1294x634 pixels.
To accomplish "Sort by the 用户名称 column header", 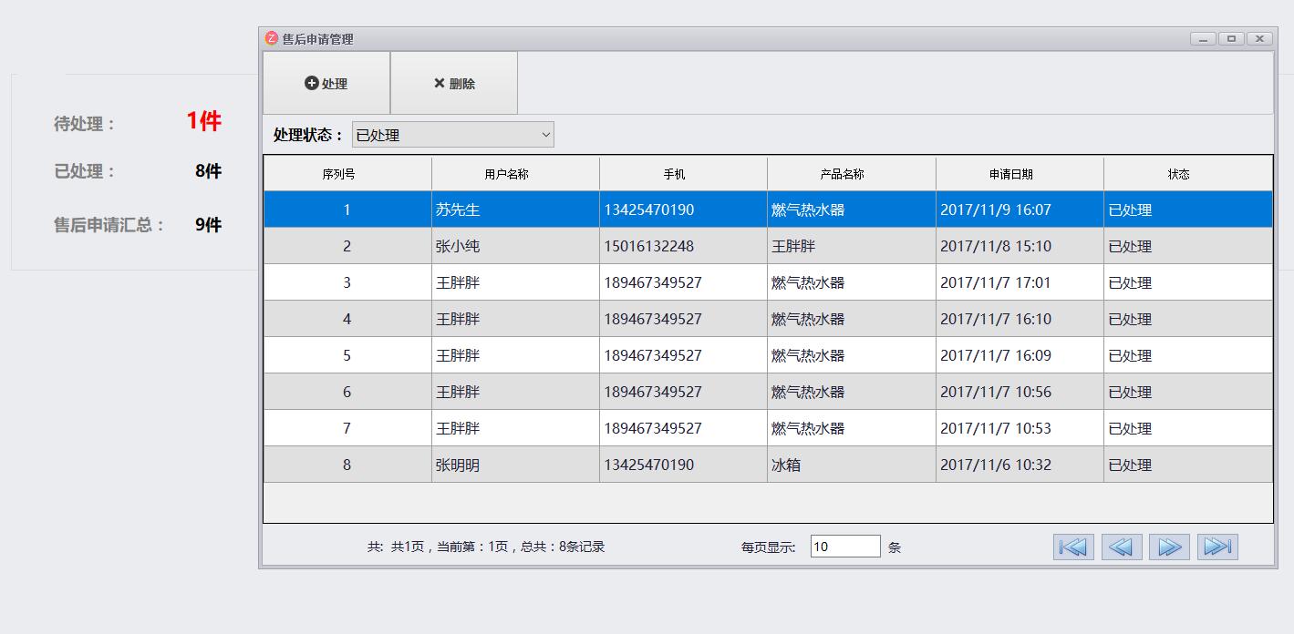I will point(515,174).
